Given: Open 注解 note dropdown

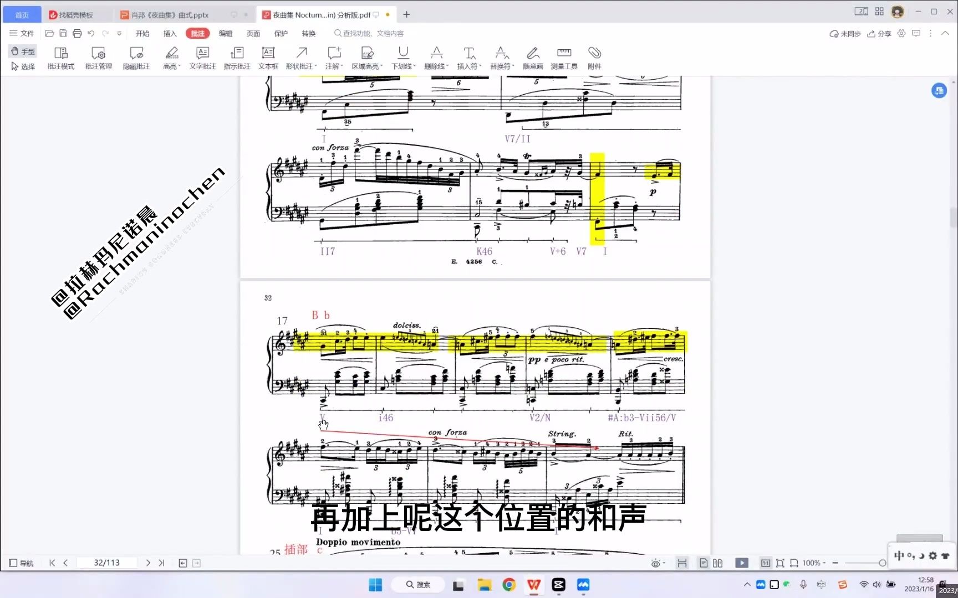Looking at the screenshot, I should 334,59.
